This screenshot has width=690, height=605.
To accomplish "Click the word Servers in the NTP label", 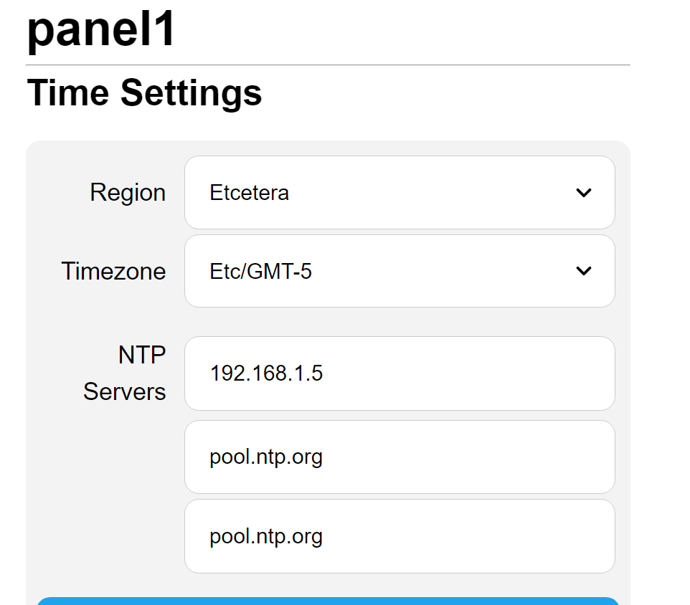I will tap(125, 392).
